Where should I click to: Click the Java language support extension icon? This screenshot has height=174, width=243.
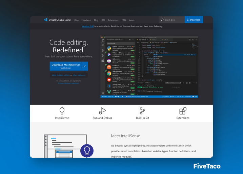pyautogui.click(x=109, y=80)
